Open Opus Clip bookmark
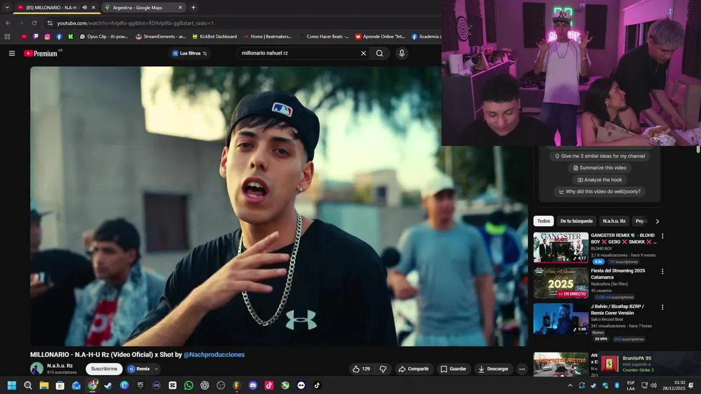The width and height of the screenshot is (701, 394). [104, 37]
